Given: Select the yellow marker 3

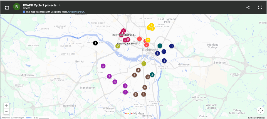Looking at the screenshot, I should click(x=153, y=29).
